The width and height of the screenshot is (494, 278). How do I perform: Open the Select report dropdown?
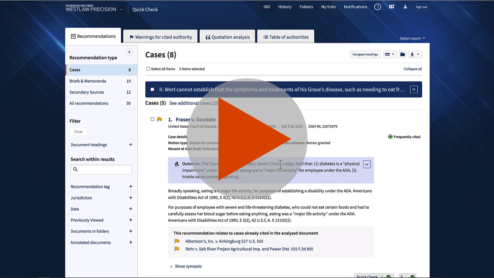point(412,38)
